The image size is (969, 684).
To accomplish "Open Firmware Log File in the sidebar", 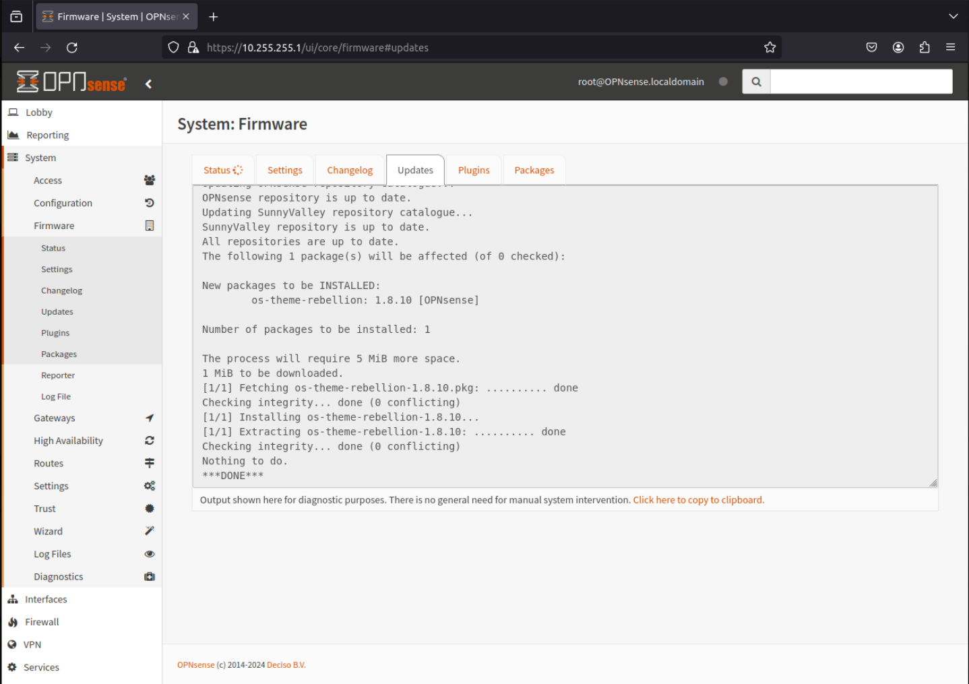I will pyautogui.click(x=56, y=397).
